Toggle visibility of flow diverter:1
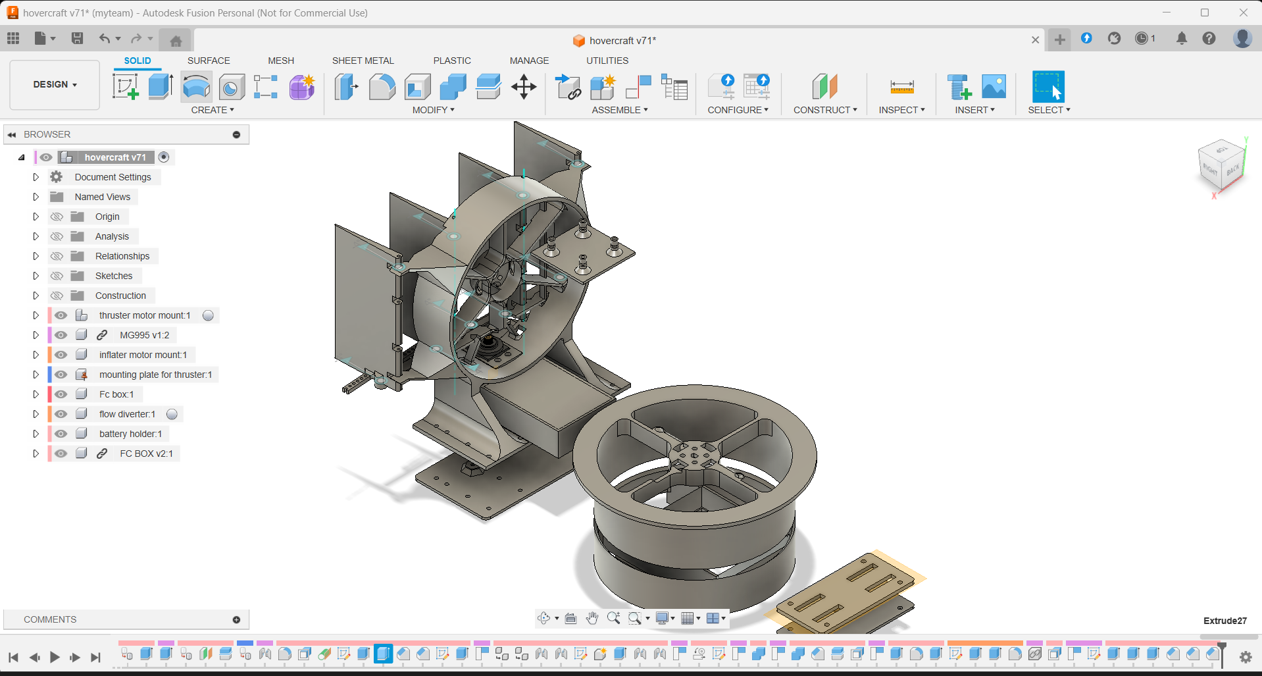1262x676 pixels. [x=61, y=413]
